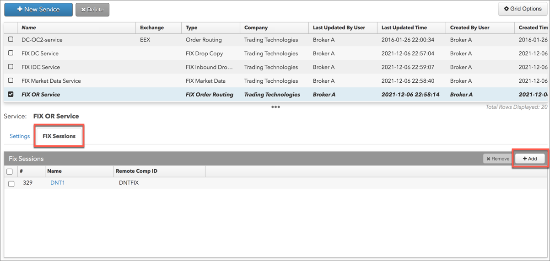Viewport: 550px width, 261px height.
Task: Select the FIX IDC Service row
Action: (41, 67)
